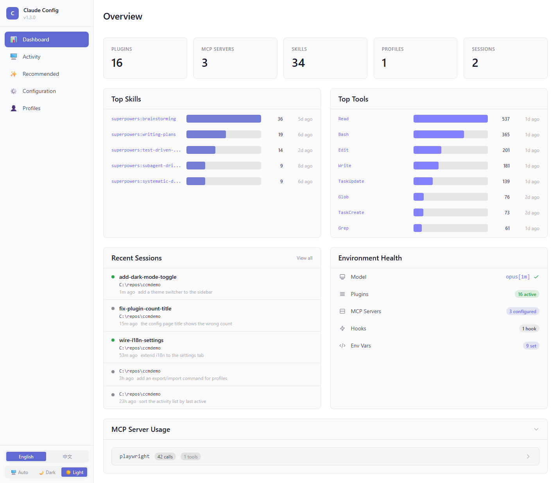The width and height of the screenshot is (557, 483).
Task: Open the Plugins stat card
Action: [x=145, y=58]
